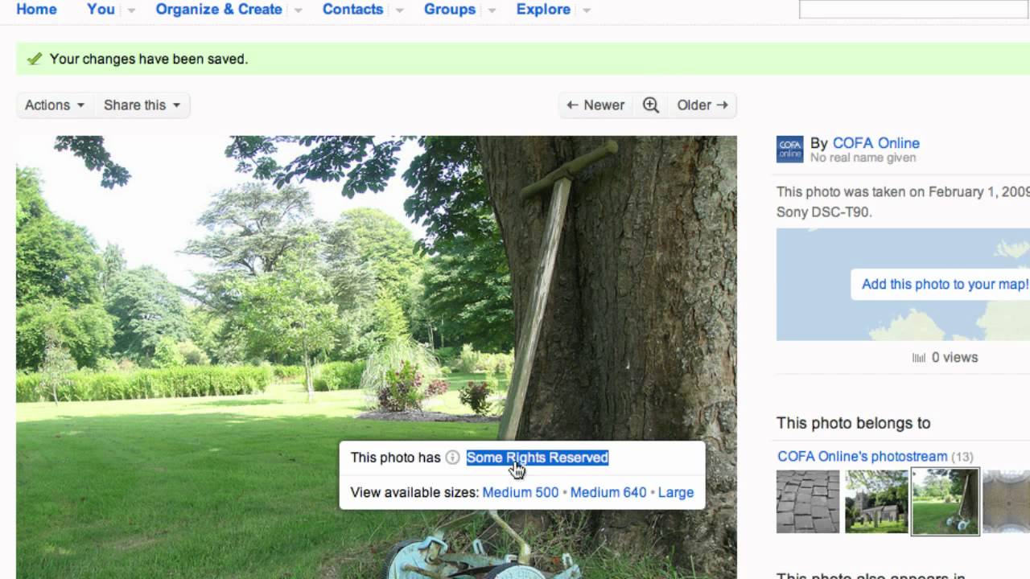Image resolution: width=1030 pixels, height=579 pixels.
Task: Click 'Your changes have been saved.' message
Action: (149, 59)
